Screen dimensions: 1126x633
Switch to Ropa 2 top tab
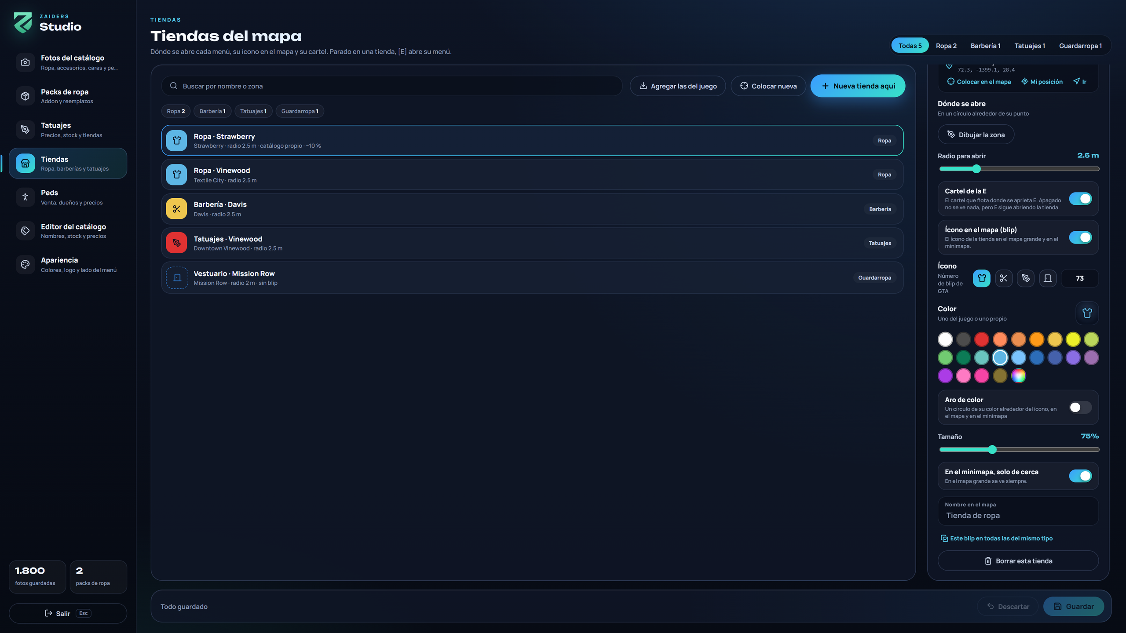(x=946, y=46)
